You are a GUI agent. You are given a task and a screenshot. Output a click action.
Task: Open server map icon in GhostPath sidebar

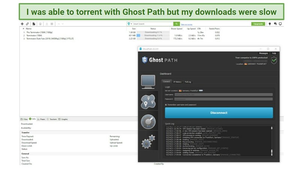click(148, 102)
